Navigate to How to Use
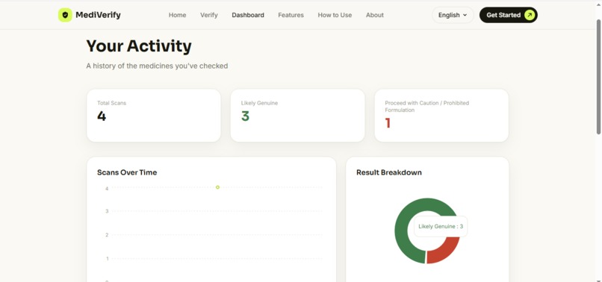602x282 pixels. (x=335, y=15)
